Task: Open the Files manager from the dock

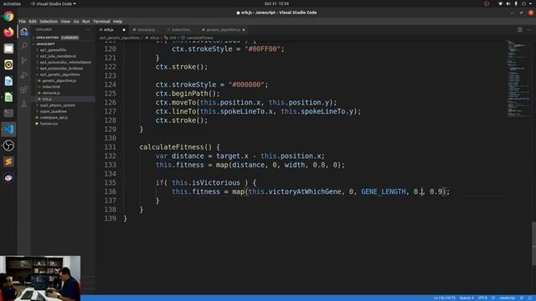Action: point(8,48)
